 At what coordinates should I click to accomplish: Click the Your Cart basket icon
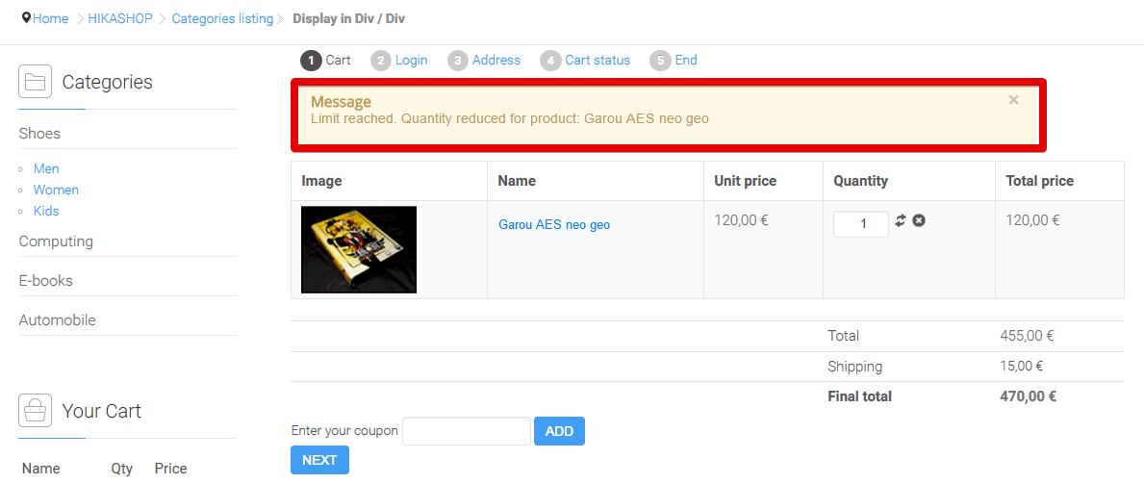(35, 410)
